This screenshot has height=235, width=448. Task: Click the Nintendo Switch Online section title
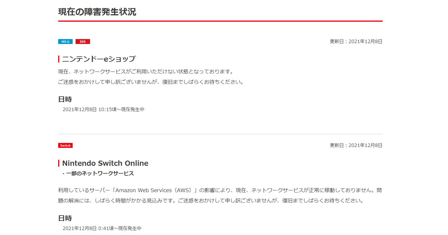[105, 163]
